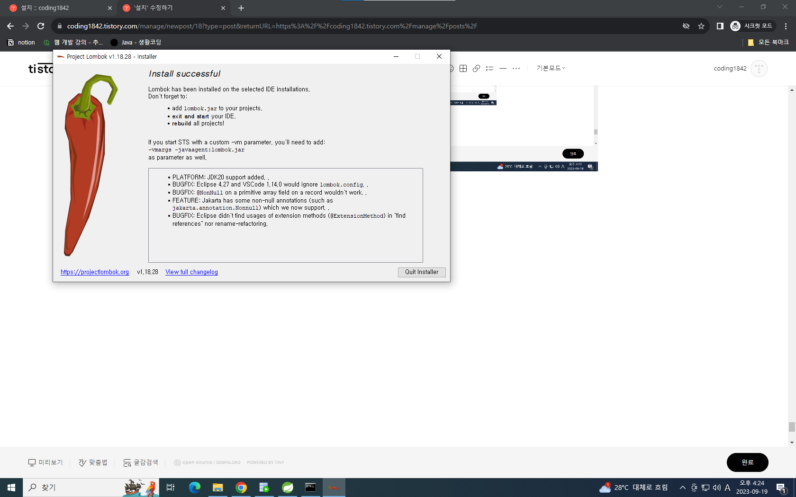Click the Quit Installer button
796x497 pixels.
click(x=422, y=272)
